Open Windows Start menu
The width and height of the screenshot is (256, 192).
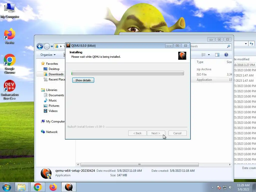click(x=6, y=187)
